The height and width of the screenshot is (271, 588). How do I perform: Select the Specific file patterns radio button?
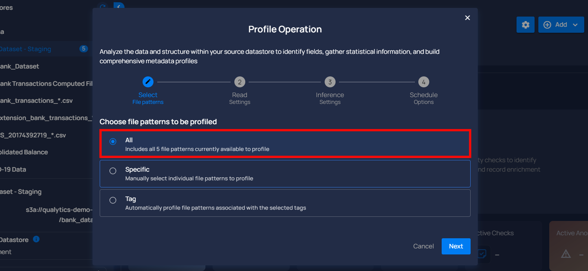point(113,171)
